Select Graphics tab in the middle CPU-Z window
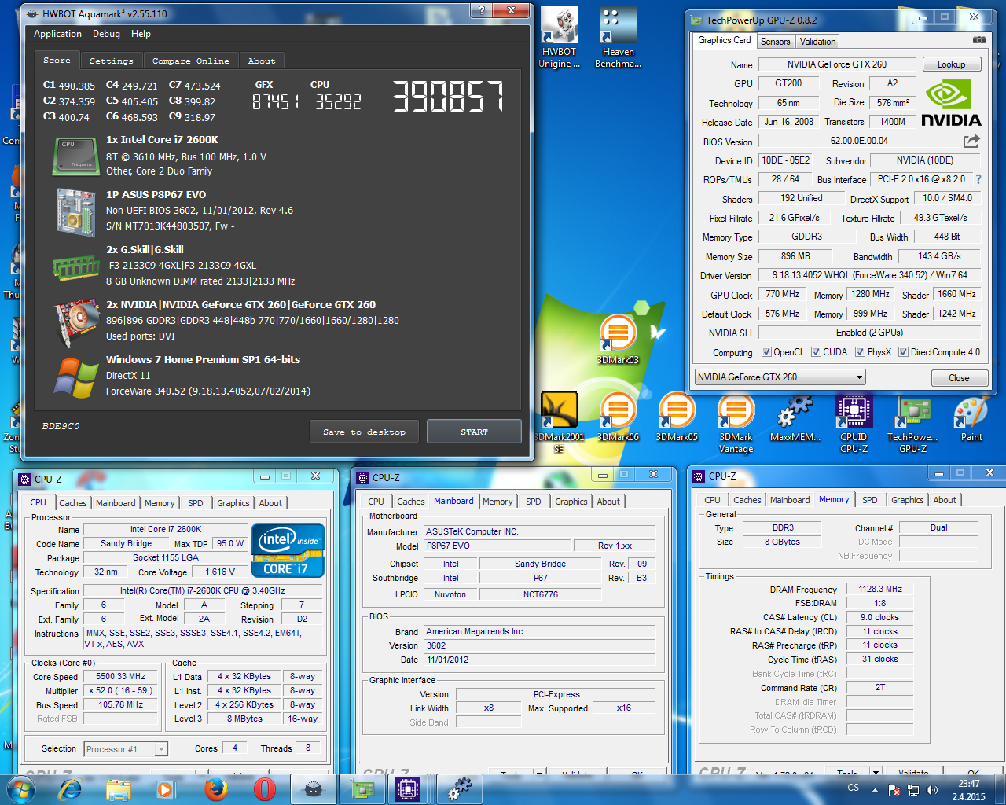This screenshot has height=805, width=1006. [571, 502]
